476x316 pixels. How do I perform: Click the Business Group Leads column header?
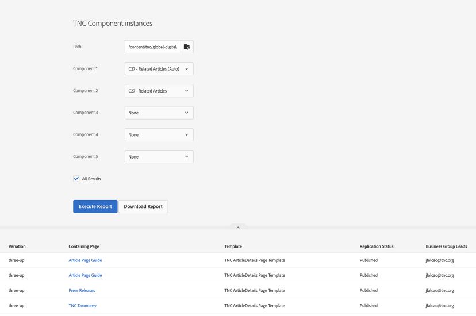(446, 246)
